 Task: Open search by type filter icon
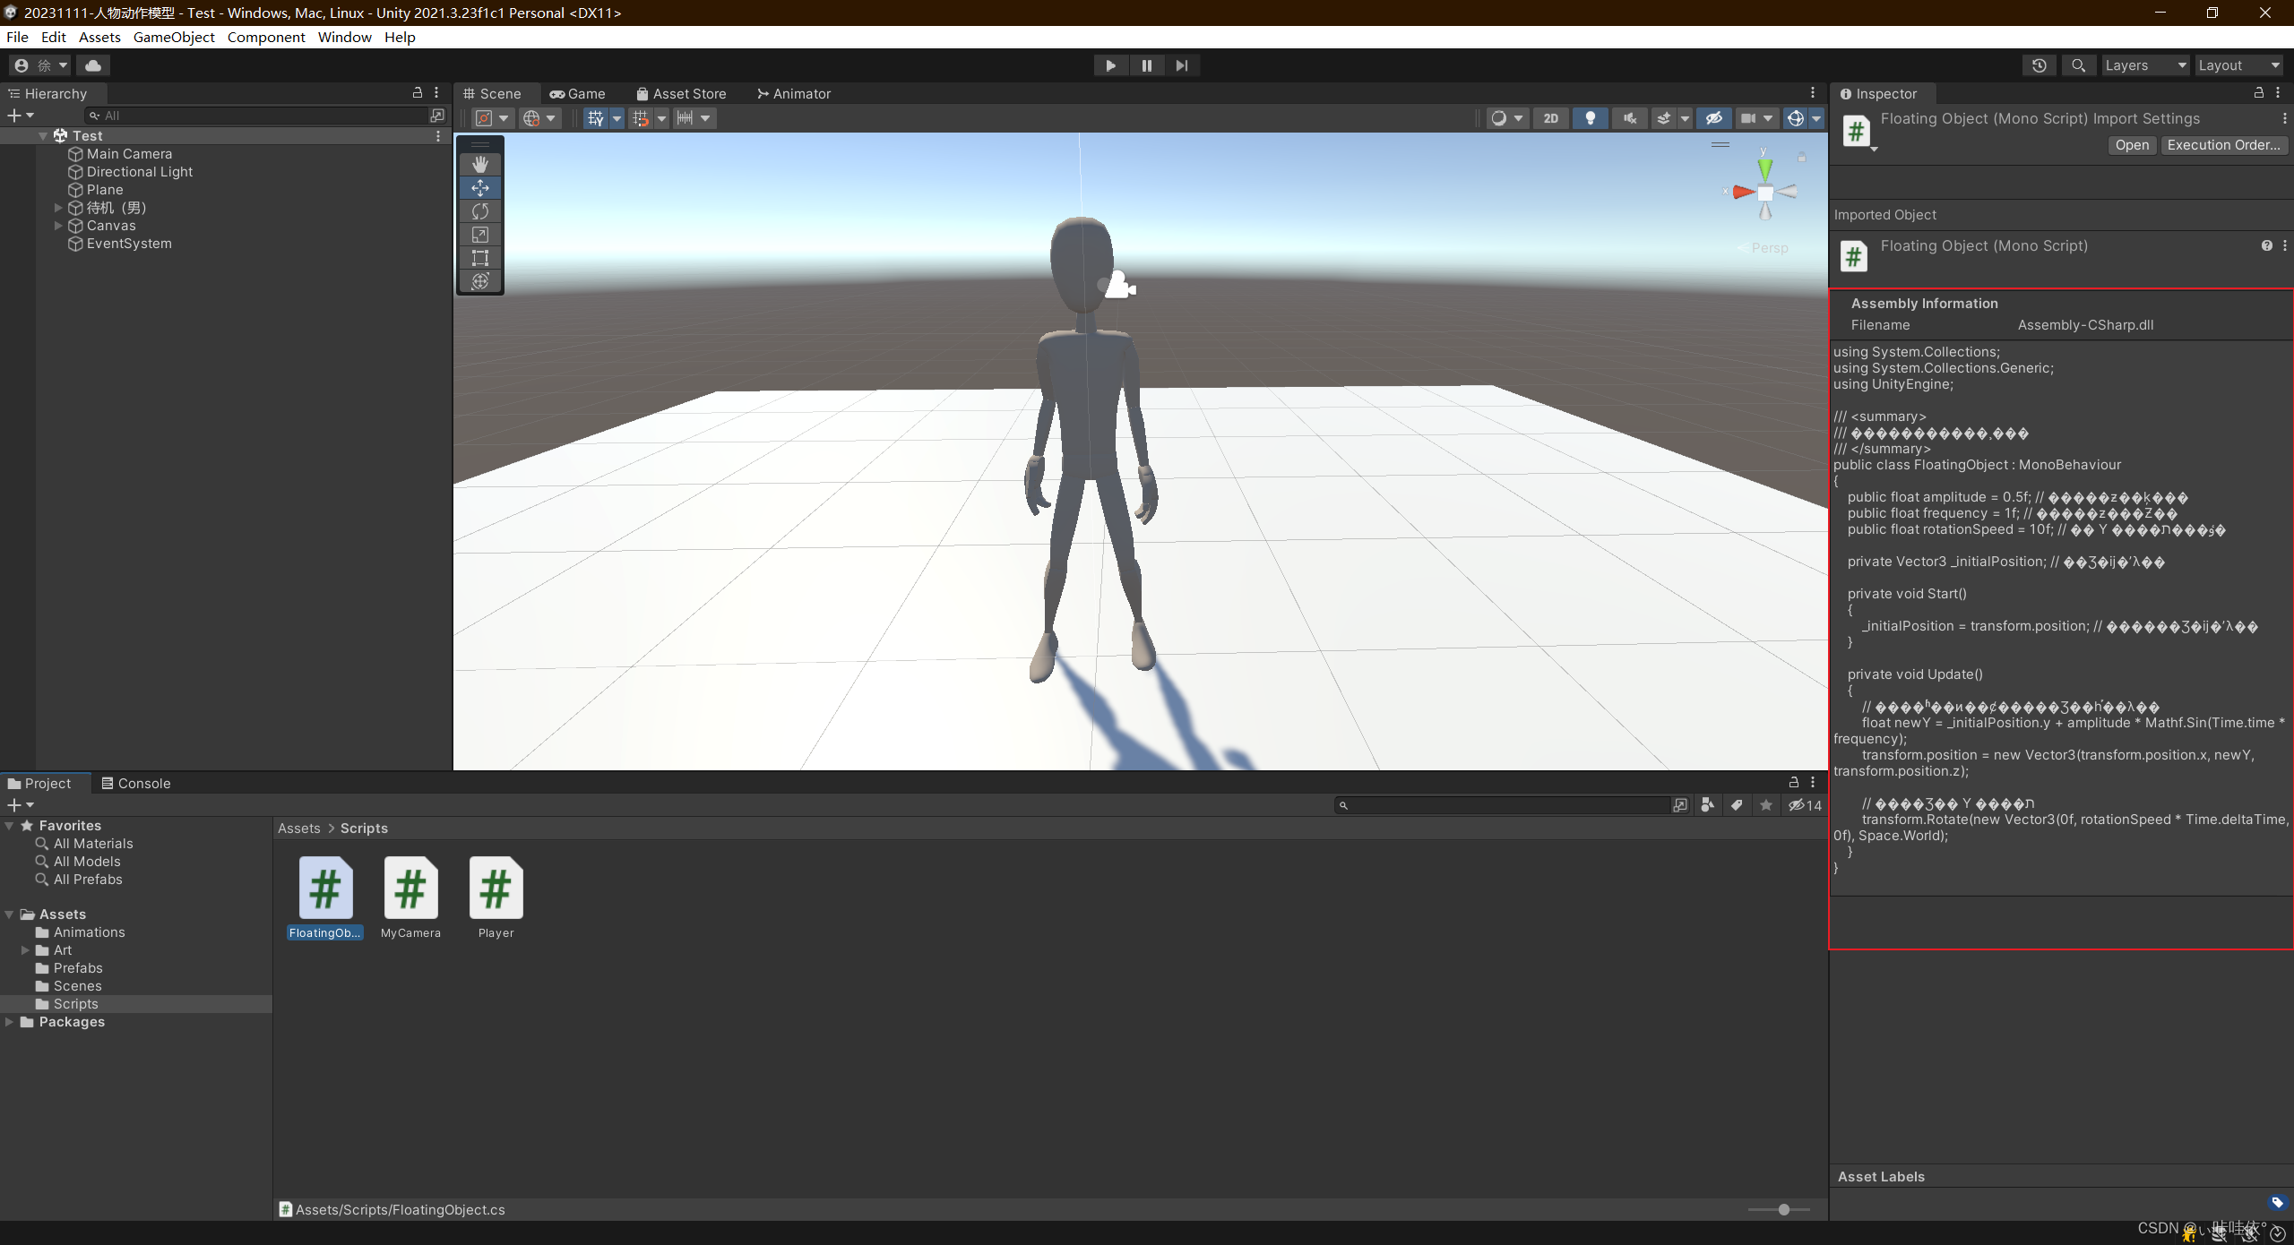(x=1708, y=805)
